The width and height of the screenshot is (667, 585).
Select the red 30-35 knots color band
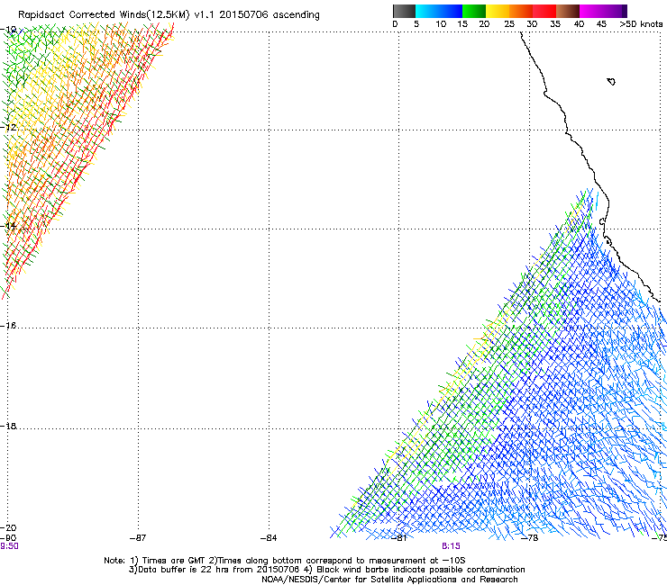point(544,11)
